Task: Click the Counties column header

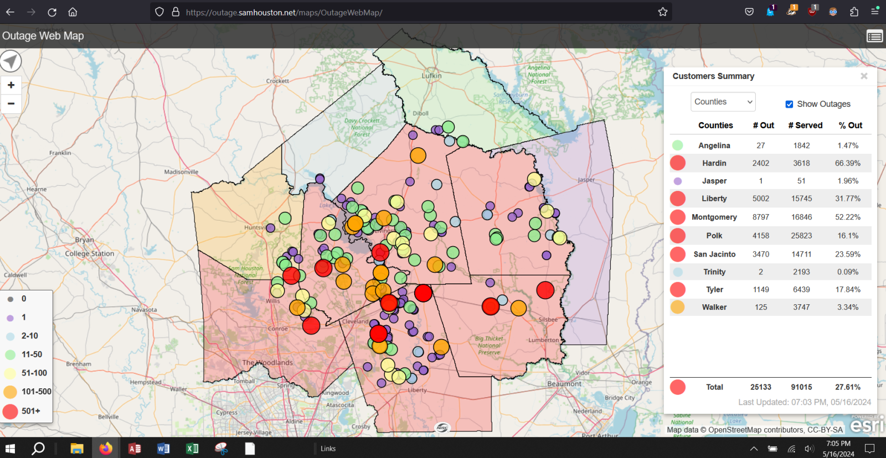Action: [x=715, y=125]
